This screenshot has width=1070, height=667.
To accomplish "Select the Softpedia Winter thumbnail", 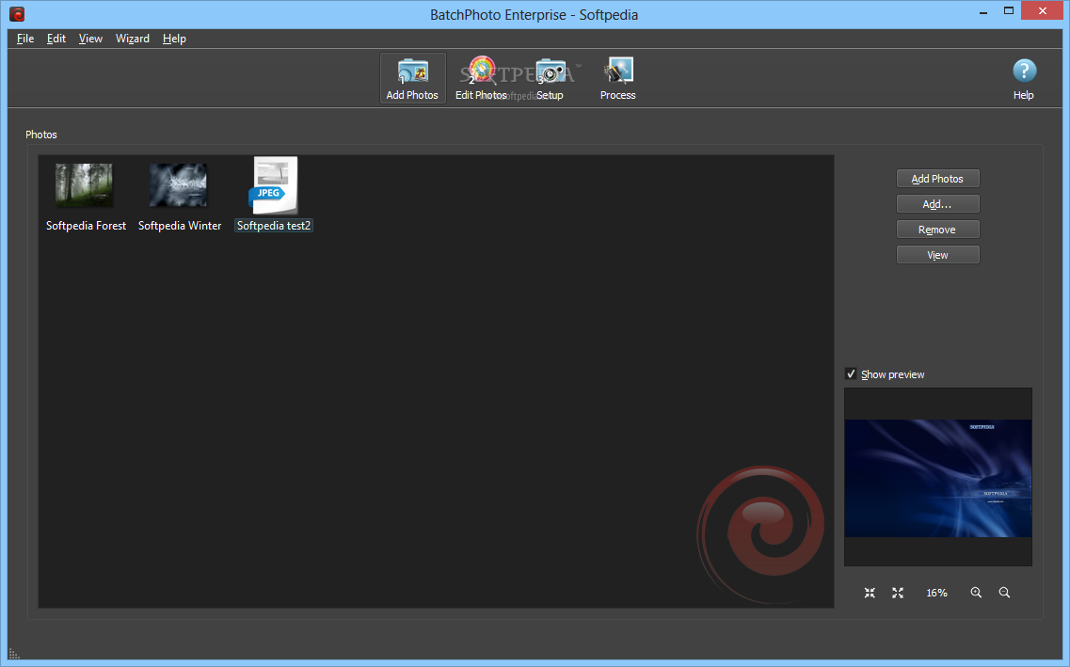I will point(178,184).
